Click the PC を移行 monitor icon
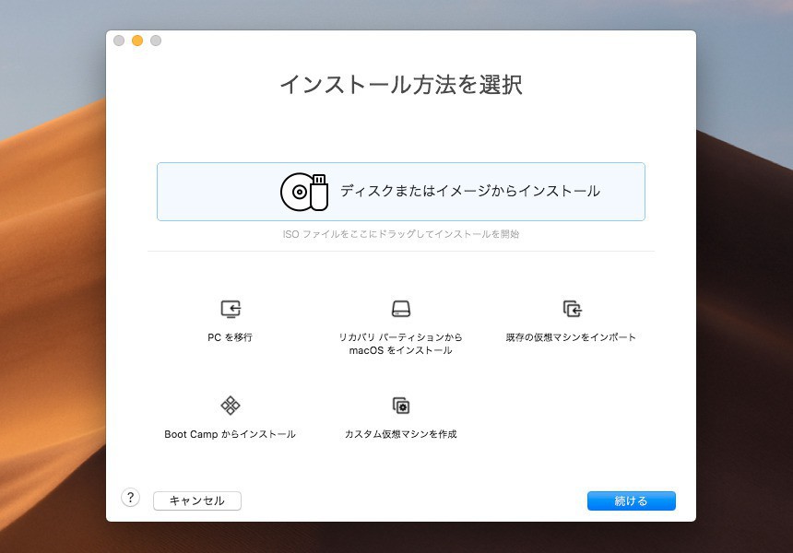The width and height of the screenshot is (793, 553). click(231, 309)
